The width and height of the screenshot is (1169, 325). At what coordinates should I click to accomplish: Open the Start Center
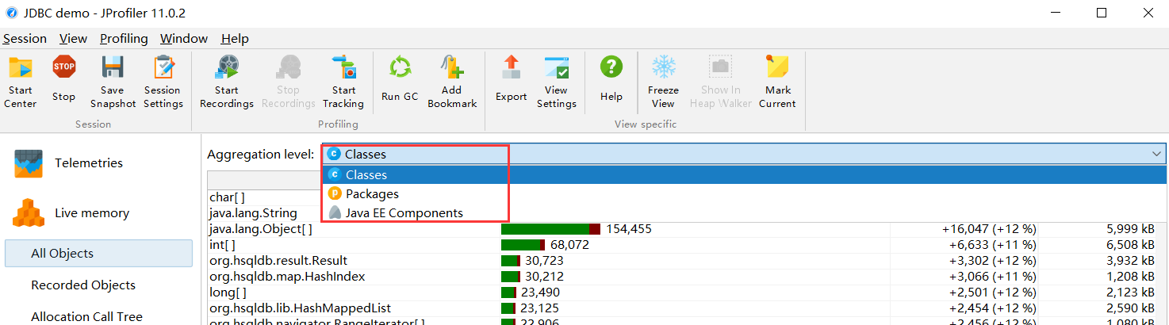click(21, 82)
